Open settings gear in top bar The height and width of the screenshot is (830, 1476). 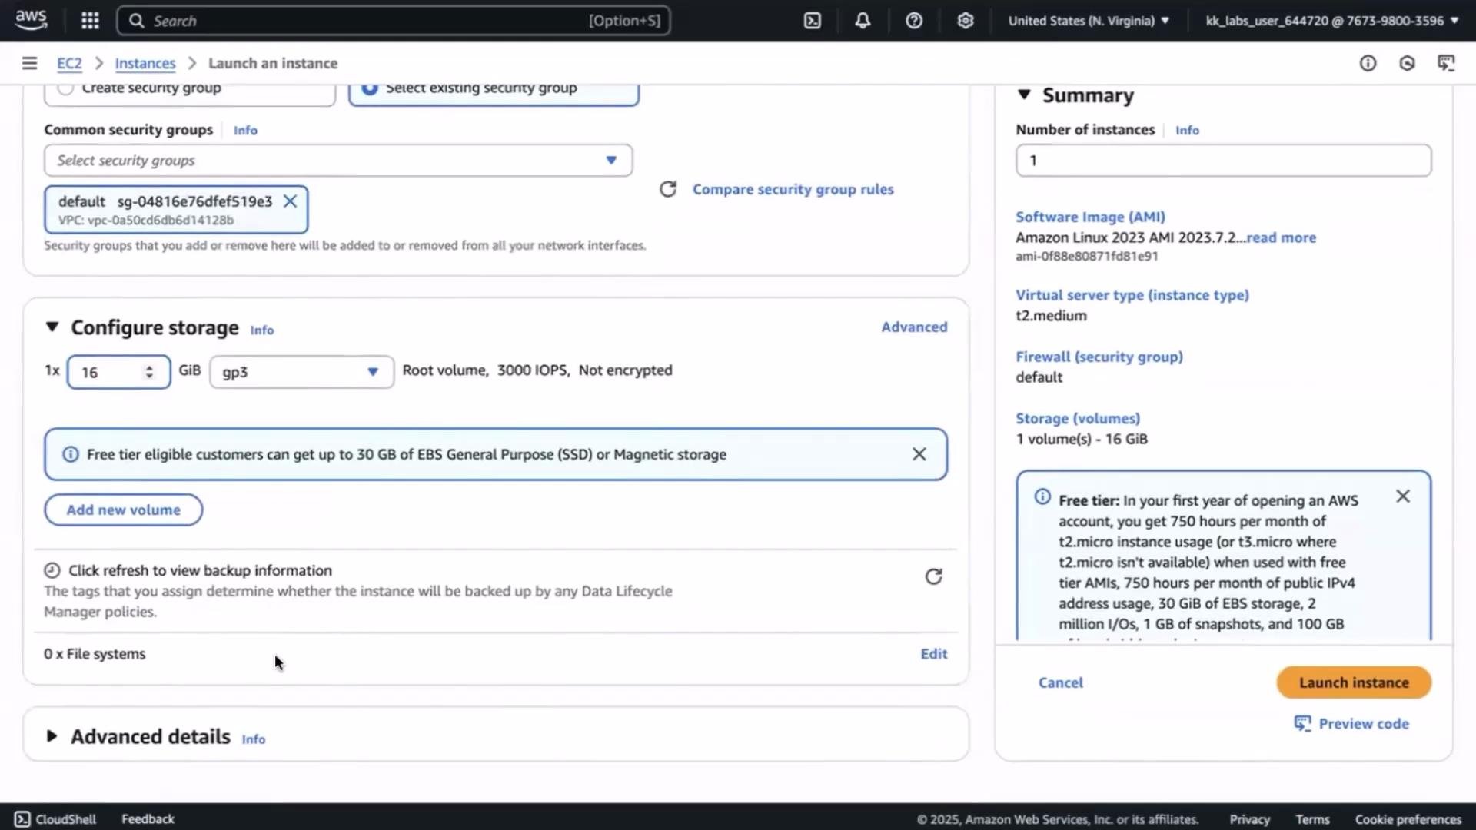(966, 21)
